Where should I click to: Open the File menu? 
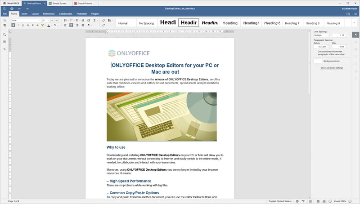point(5,14)
